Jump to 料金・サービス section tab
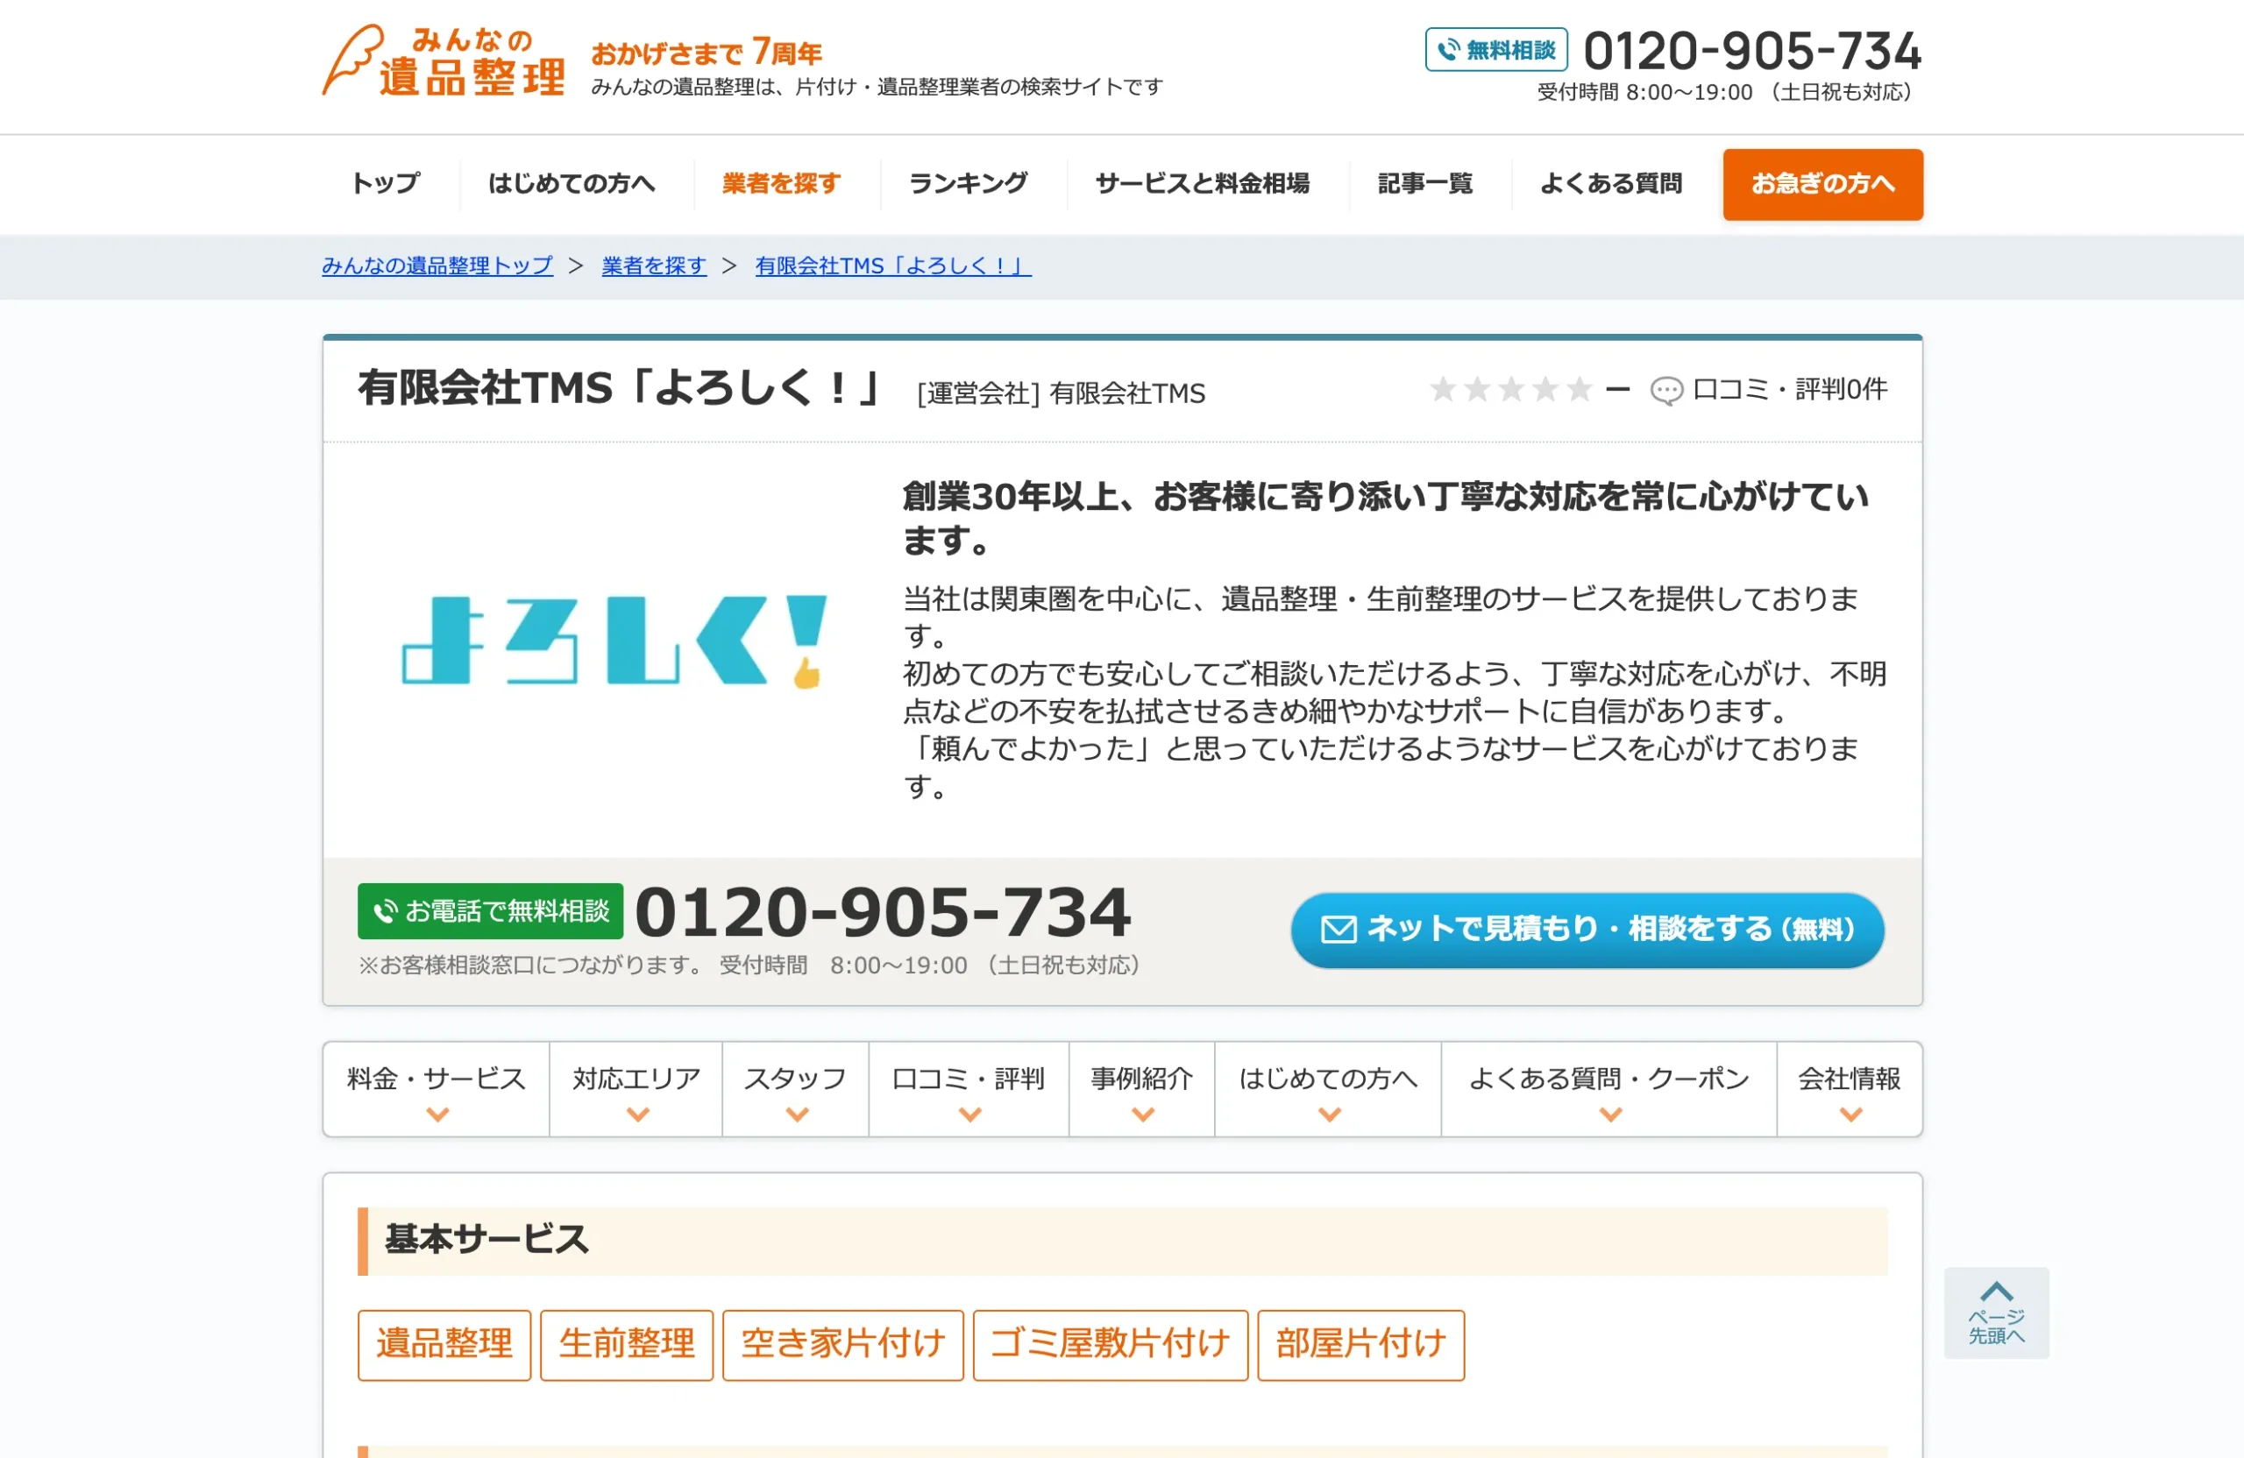The width and height of the screenshot is (2244, 1458). coord(437,1089)
